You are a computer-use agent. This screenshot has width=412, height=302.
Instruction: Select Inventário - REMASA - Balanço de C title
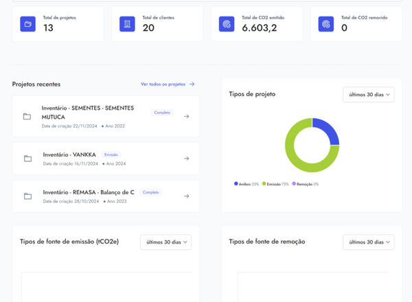click(x=89, y=192)
